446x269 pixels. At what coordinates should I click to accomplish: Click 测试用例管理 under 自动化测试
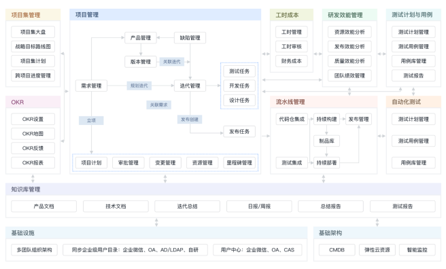(x=413, y=141)
